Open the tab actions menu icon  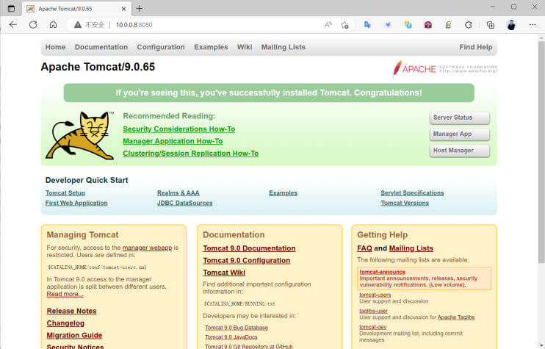click(11, 8)
